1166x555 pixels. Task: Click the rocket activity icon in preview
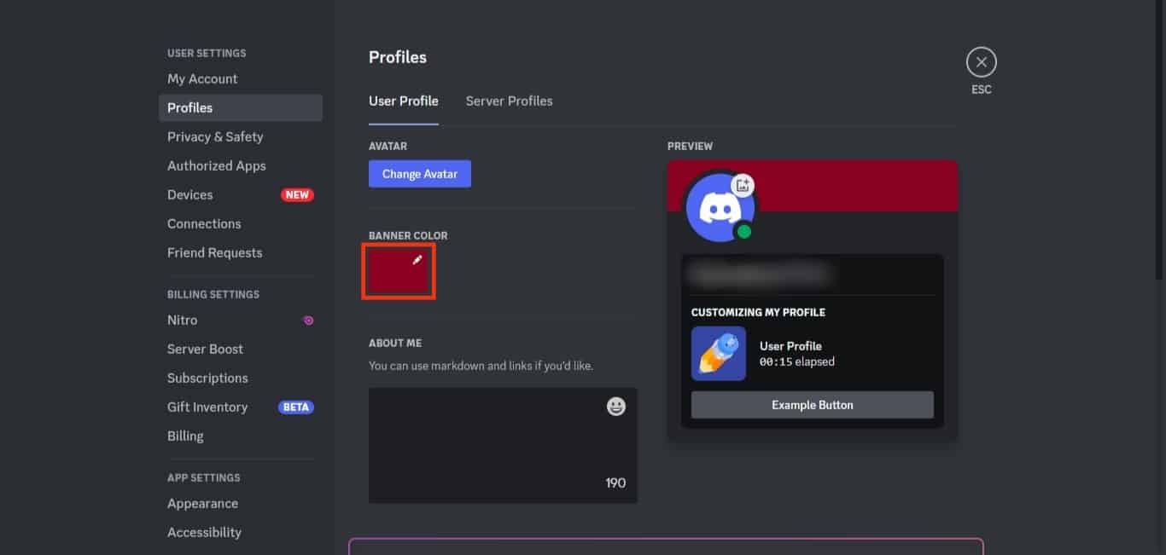[718, 353]
